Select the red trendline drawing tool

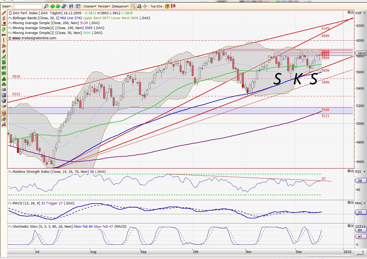pyautogui.click(x=4, y=13)
